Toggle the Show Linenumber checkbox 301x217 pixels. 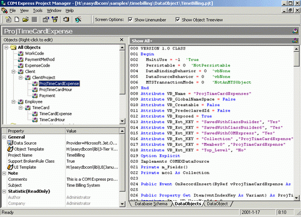coord(130,20)
